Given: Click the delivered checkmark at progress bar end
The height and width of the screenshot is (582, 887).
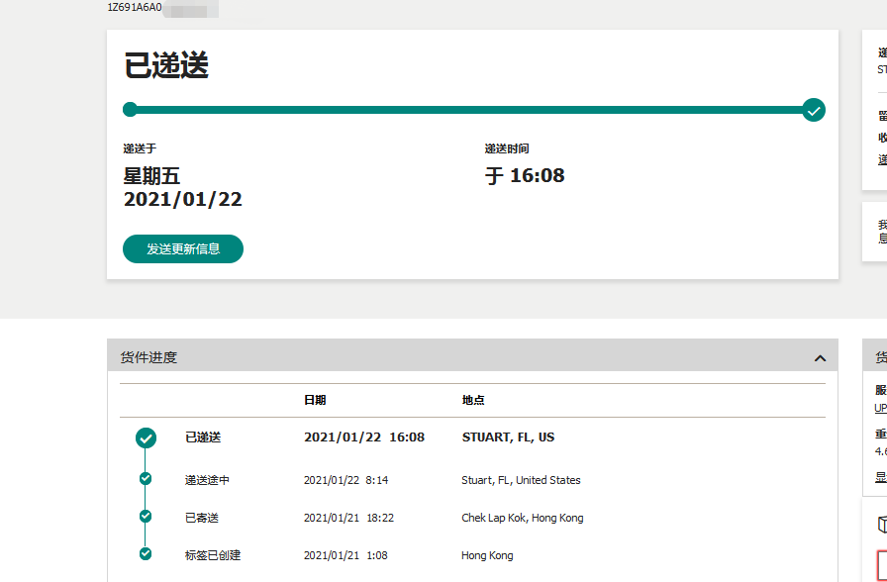Looking at the screenshot, I should (814, 110).
